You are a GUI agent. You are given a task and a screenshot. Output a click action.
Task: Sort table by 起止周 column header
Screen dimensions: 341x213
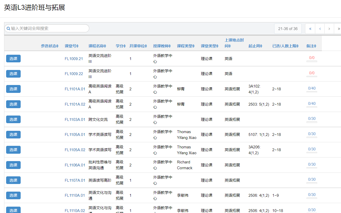[255, 46]
